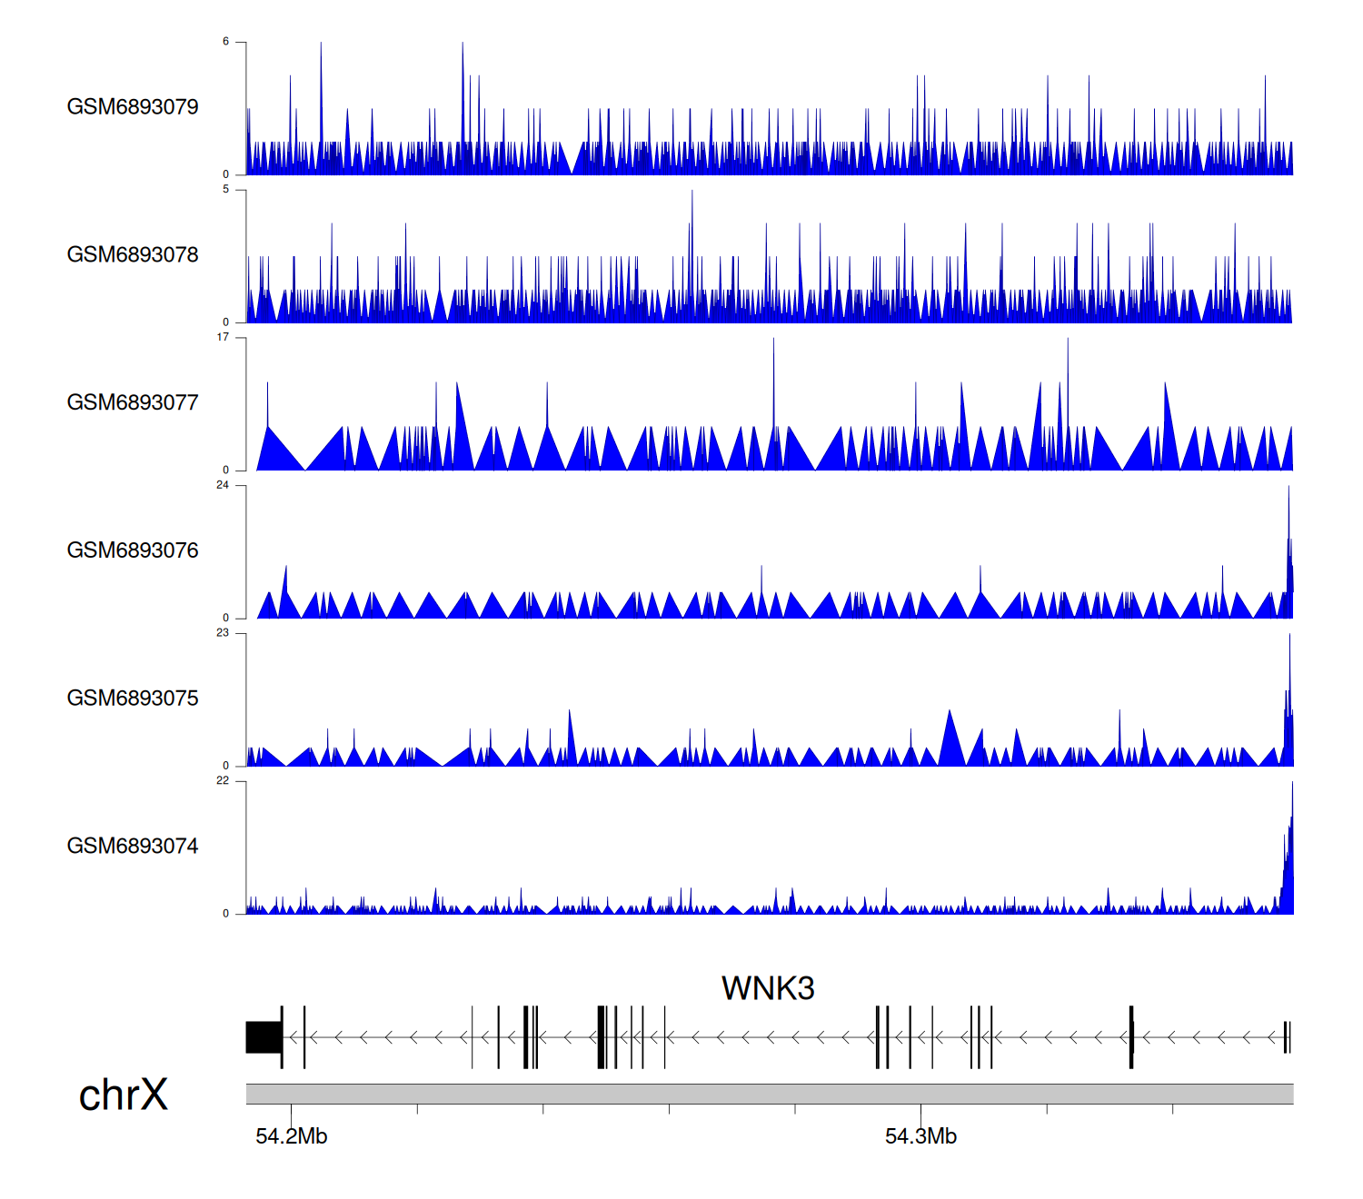1363x1199 pixels.
Task: Click y-axis maximum value 6
Action: coord(225,42)
